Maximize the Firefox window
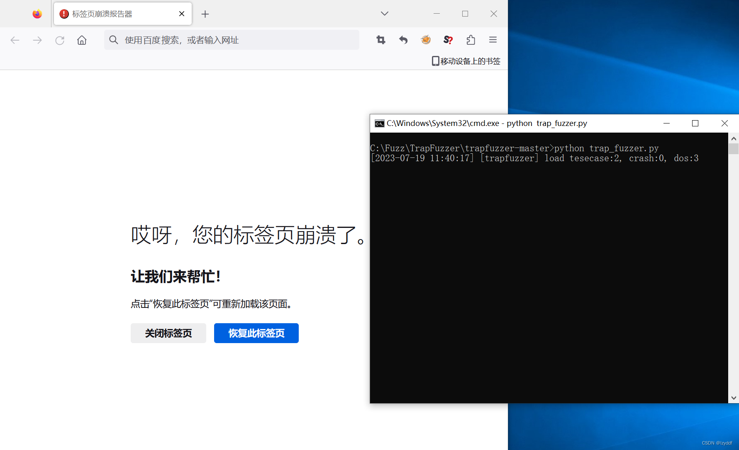 465,14
